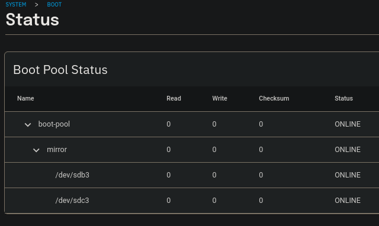Click the Checksum column header
379x226 pixels.
[x=274, y=98]
